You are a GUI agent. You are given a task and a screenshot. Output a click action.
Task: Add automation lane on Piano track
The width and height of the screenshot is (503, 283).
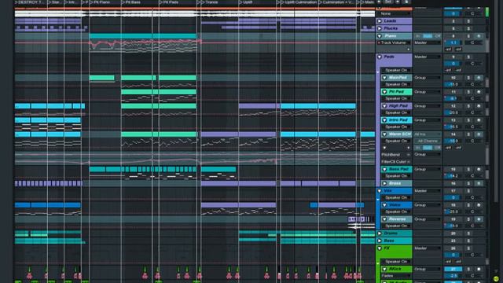pyautogui.click(x=409, y=50)
